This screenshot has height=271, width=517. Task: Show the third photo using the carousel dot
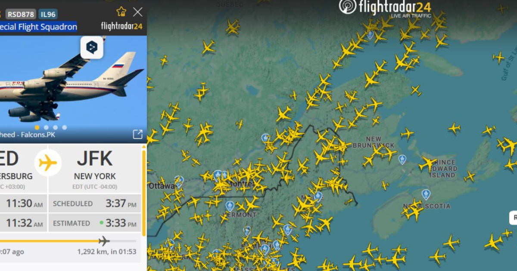coord(55,127)
